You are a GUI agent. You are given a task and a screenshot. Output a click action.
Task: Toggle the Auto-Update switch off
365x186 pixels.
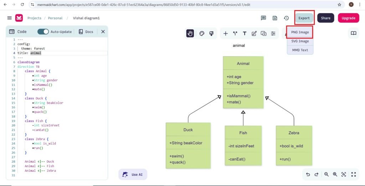click(x=43, y=32)
